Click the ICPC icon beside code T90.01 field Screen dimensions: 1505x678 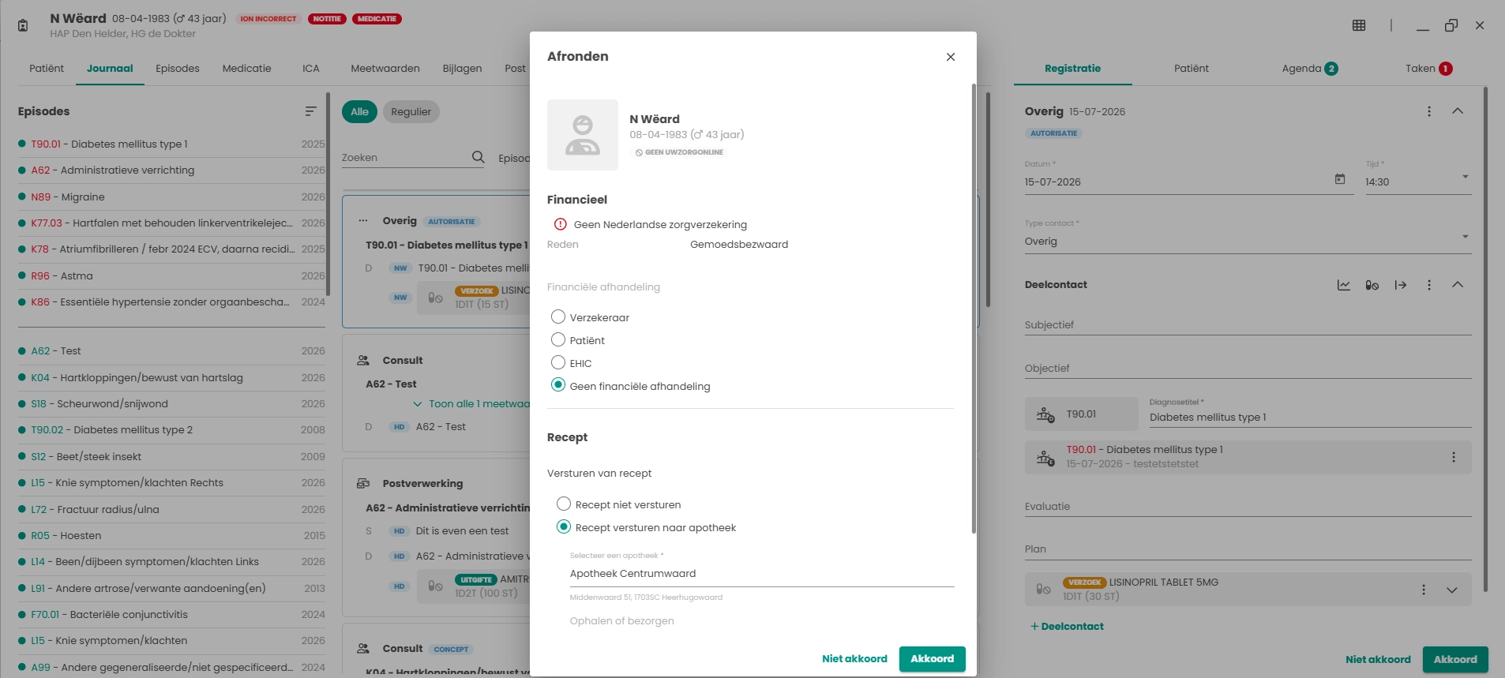(x=1045, y=414)
